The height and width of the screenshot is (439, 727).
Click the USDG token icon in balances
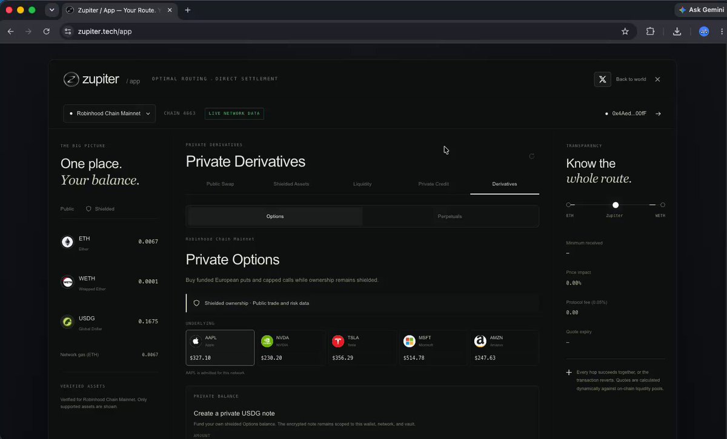[x=67, y=322]
